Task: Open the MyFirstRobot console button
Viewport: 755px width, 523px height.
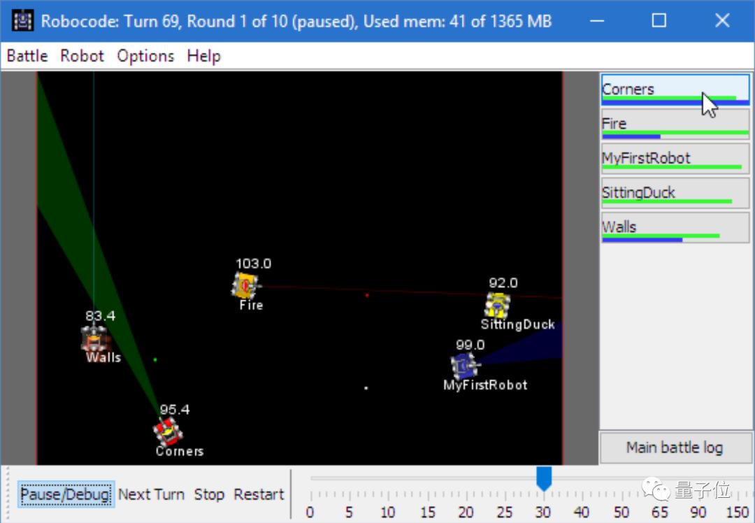Action: 675,159
